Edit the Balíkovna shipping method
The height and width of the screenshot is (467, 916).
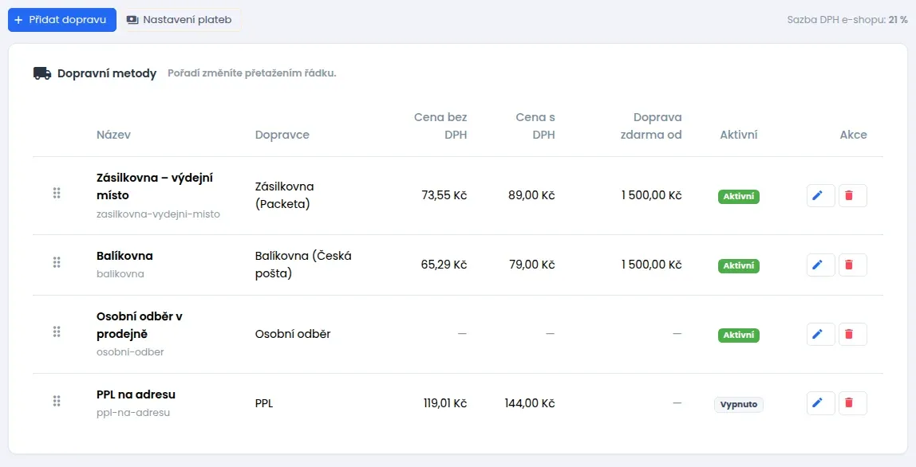(820, 265)
